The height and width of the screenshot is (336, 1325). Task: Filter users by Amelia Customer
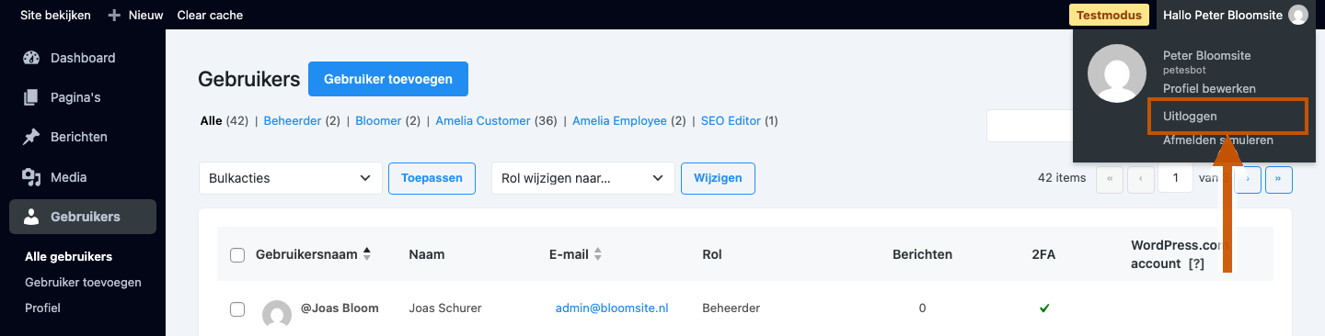pyautogui.click(x=483, y=120)
